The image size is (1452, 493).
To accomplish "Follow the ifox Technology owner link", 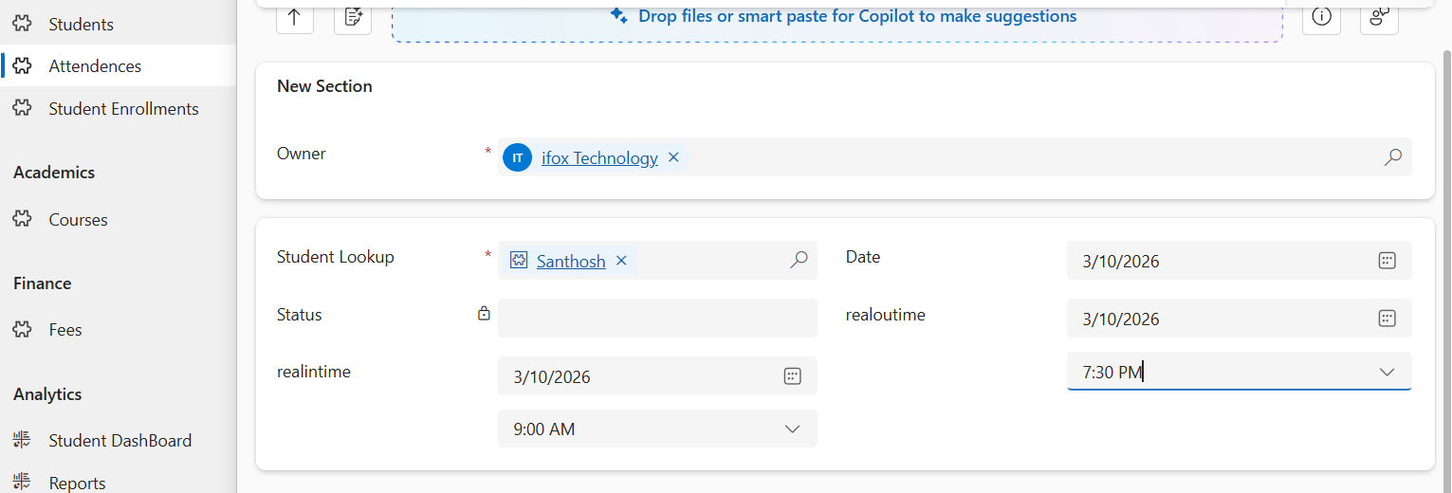I will [599, 158].
